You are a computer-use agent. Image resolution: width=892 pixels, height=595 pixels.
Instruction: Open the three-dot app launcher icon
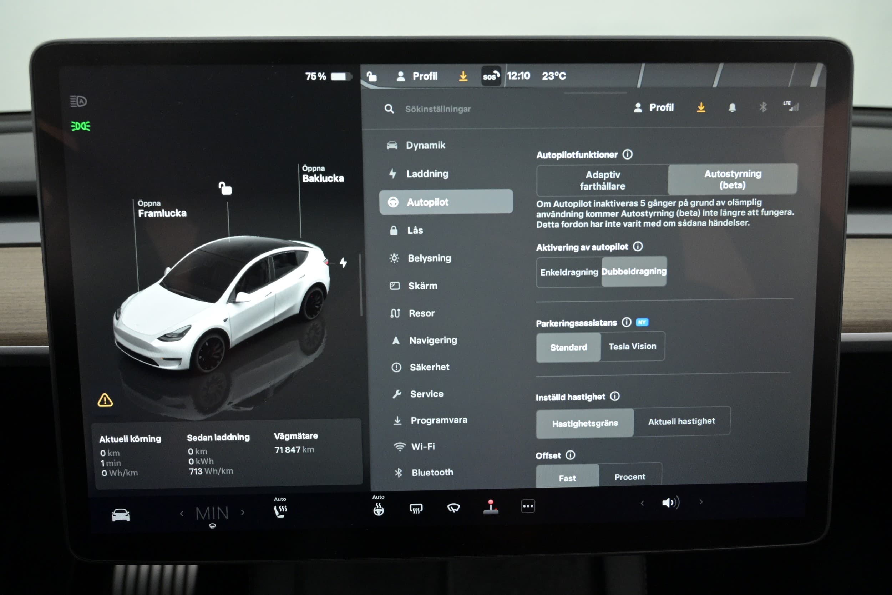click(528, 506)
